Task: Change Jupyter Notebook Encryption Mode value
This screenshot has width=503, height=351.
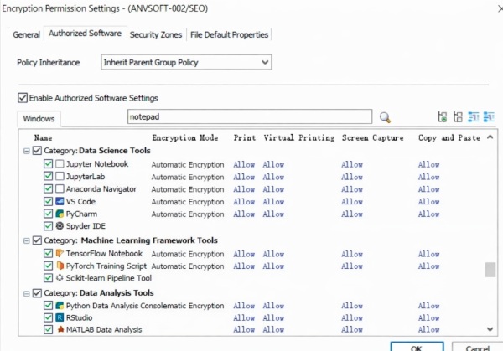Action: (188, 164)
